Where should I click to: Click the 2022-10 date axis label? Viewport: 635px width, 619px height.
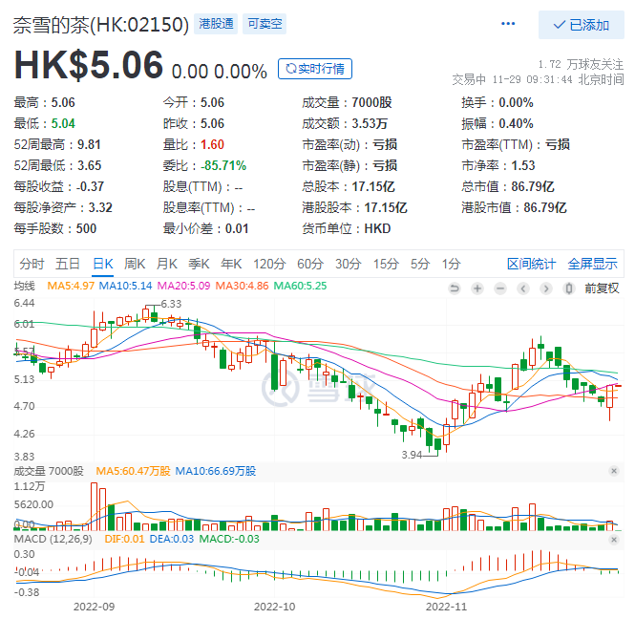click(x=275, y=607)
